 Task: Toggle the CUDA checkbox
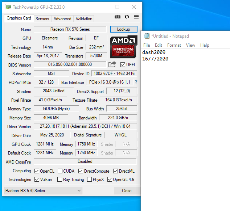pos(60,171)
